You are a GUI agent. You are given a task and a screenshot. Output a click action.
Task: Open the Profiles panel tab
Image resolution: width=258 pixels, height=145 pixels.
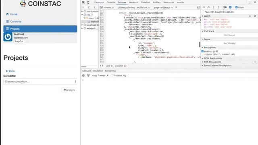(156, 2)
